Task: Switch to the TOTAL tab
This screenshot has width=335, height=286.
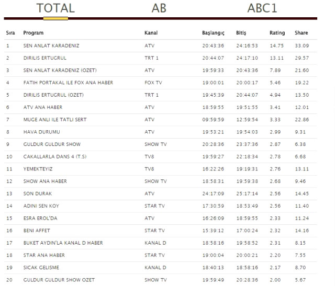Action: [x=55, y=8]
